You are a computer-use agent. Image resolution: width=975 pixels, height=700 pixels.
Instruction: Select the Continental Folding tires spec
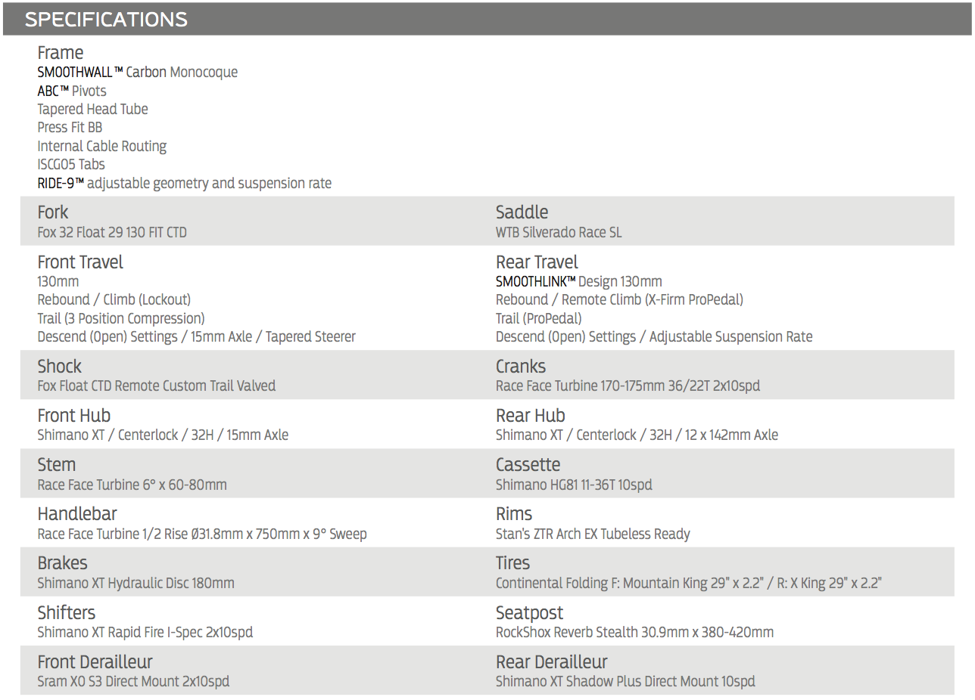689,584
